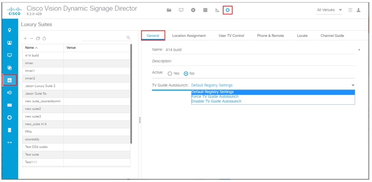Set Active to No
Image resolution: width=372 pixels, height=182 pixels.
tap(186, 74)
